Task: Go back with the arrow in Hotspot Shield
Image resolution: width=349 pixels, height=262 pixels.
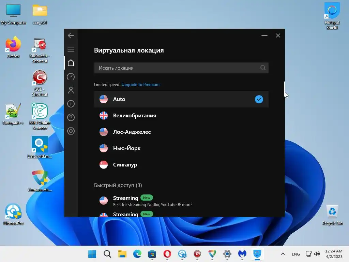Action: coord(71,35)
